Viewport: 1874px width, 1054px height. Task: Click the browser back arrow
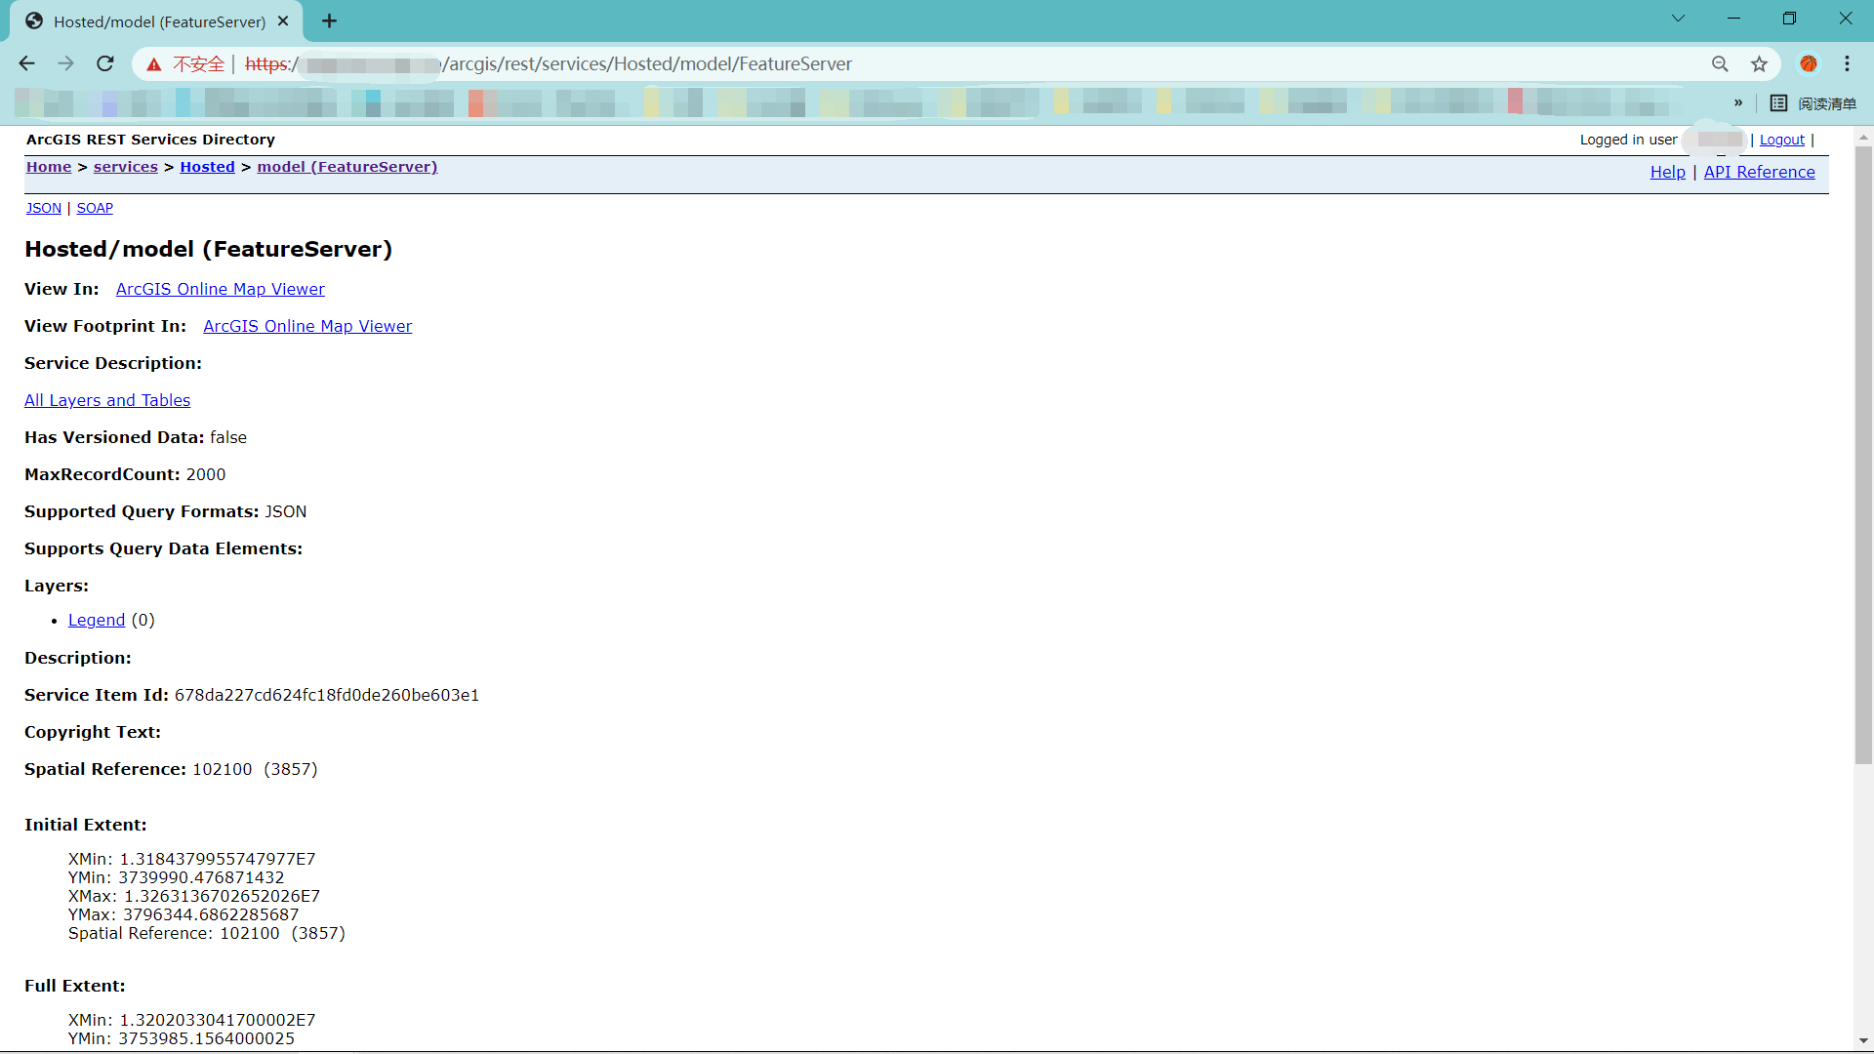[26, 63]
